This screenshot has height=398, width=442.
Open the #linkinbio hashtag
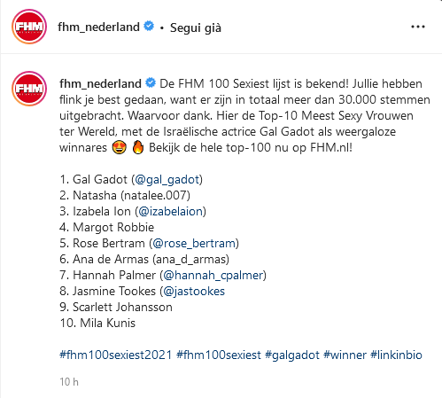point(396,355)
